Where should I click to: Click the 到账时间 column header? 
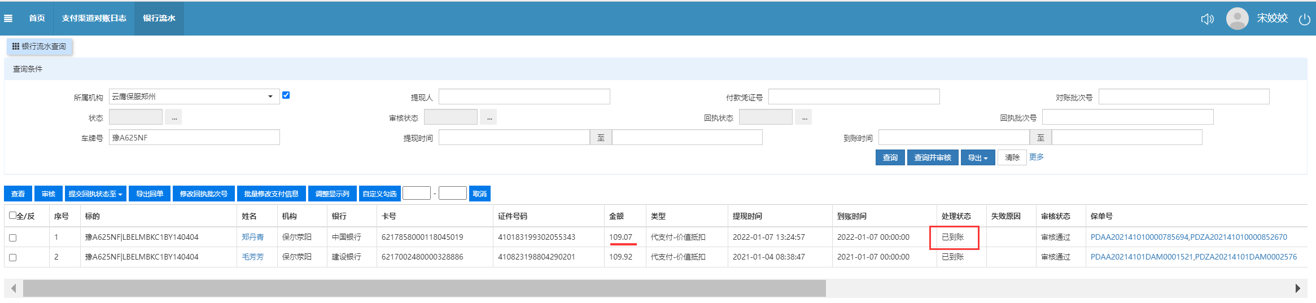[x=852, y=216]
